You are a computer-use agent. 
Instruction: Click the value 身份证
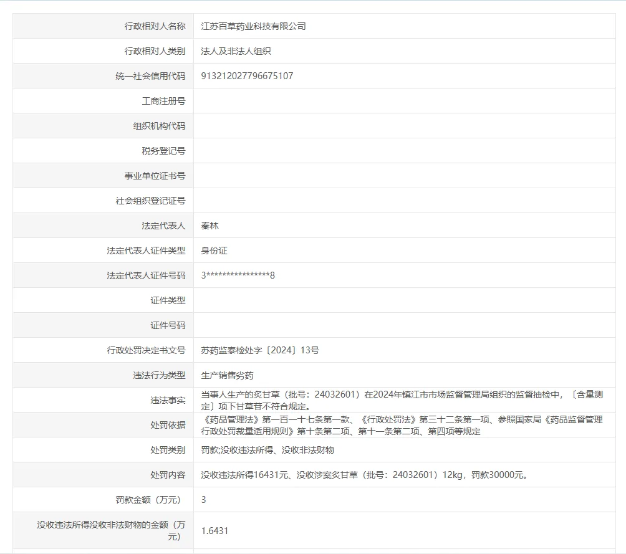[214, 251]
